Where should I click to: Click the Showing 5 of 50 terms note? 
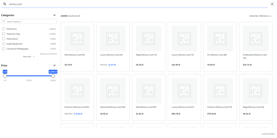[48, 54]
